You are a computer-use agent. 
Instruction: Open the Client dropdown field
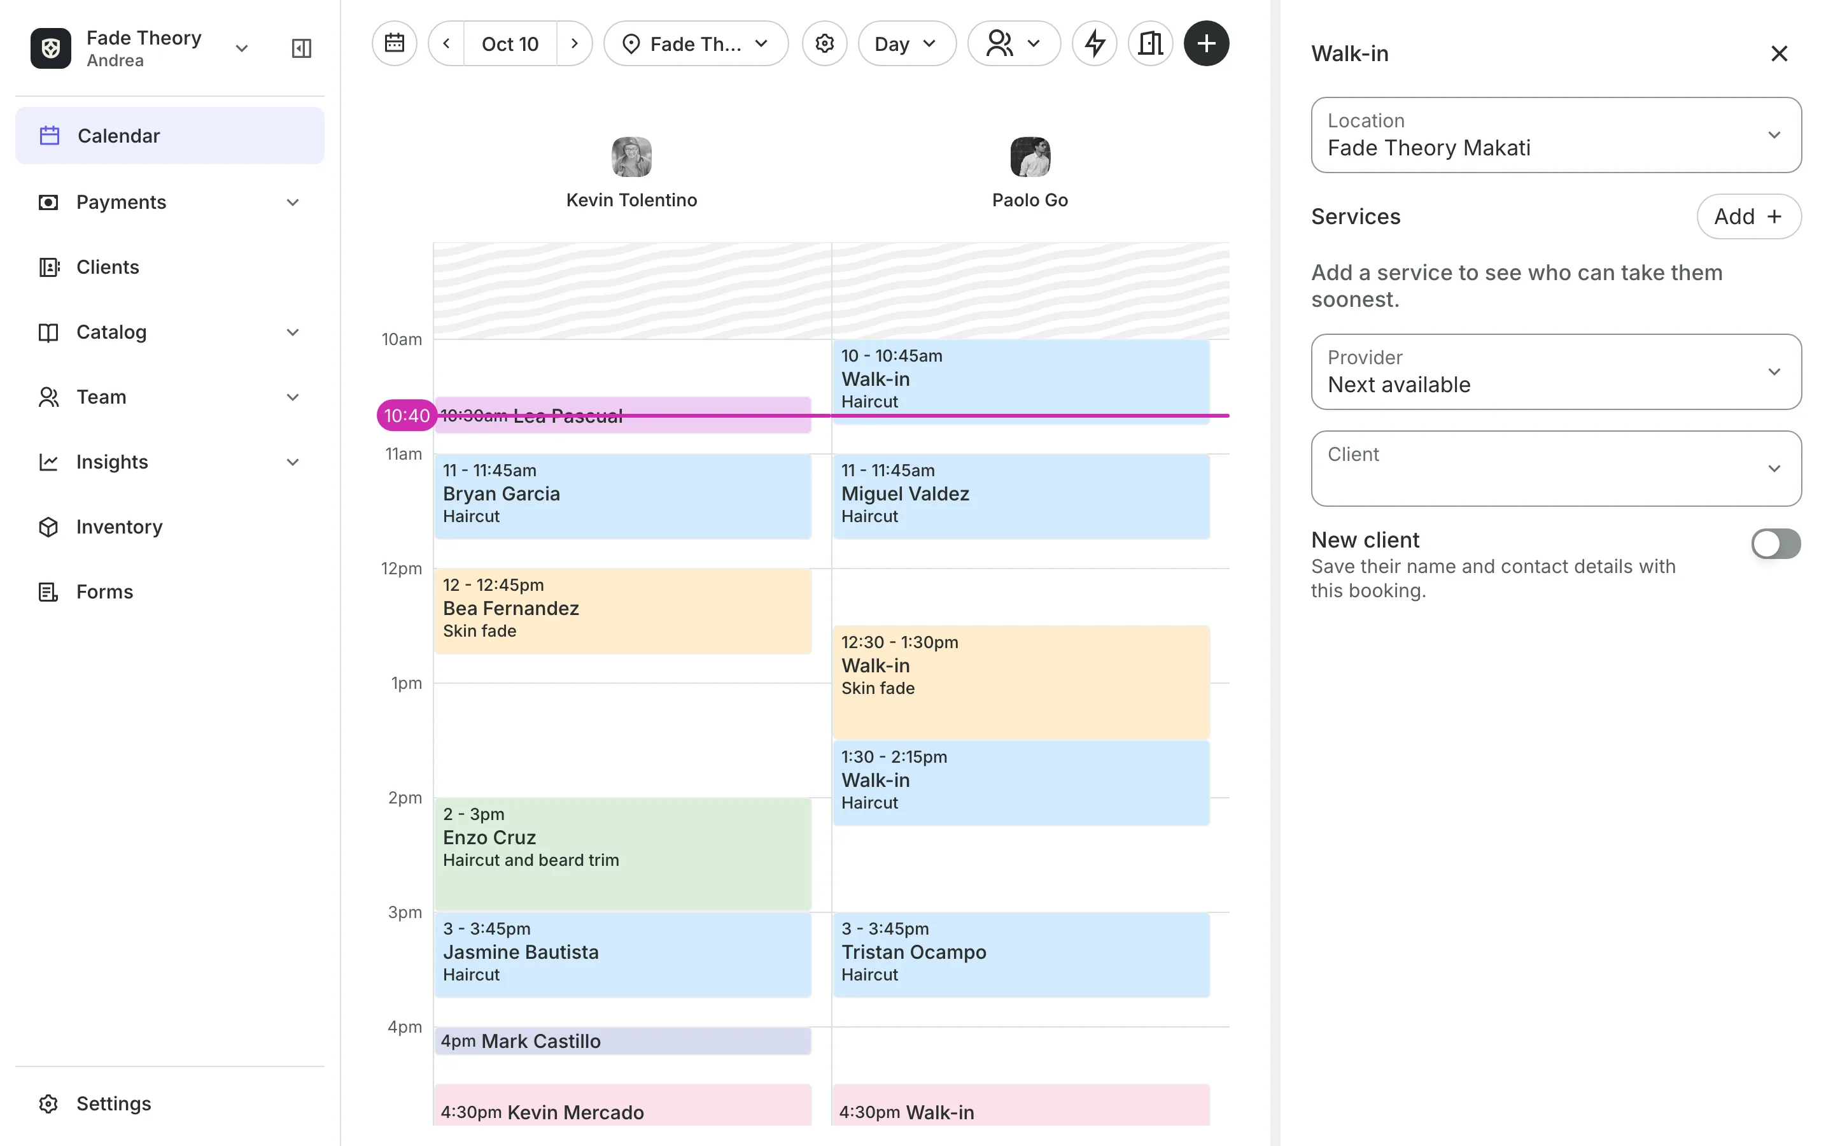[x=1556, y=469]
